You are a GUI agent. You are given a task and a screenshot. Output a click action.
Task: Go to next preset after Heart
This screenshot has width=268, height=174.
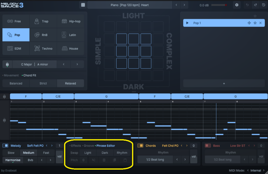click(x=184, y=5)
